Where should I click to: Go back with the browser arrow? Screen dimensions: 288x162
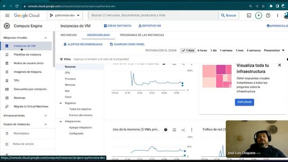4,6
